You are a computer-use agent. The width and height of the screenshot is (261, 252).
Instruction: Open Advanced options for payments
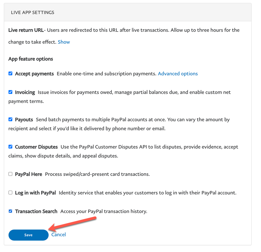(178, 74)
